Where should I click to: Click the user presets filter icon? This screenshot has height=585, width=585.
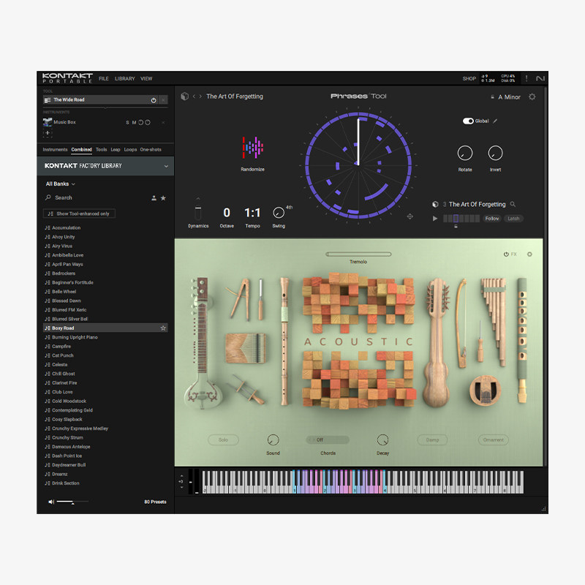(x=154, y=198)
